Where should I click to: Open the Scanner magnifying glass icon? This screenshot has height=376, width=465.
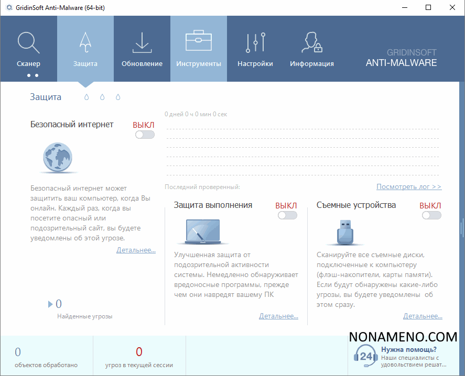coord(28,43)
